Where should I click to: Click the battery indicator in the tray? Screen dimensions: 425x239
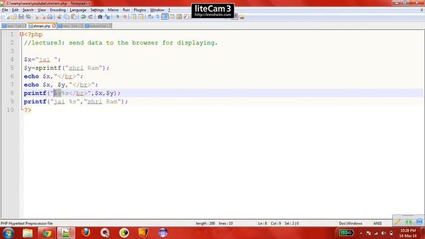coord(347,233)
